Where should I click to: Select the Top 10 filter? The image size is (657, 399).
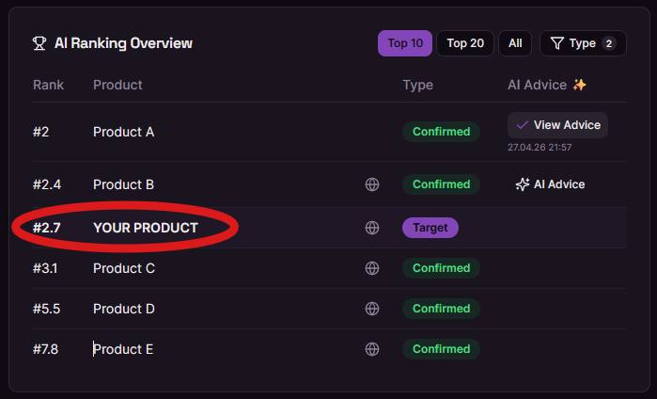405,43
